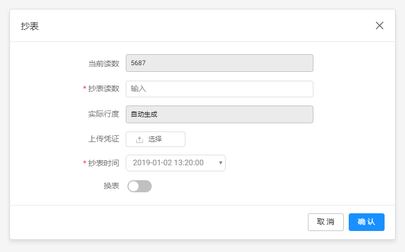Click the 换表 label beside the switch
This screenshot has height=252, width=405.
pos(111,186)
